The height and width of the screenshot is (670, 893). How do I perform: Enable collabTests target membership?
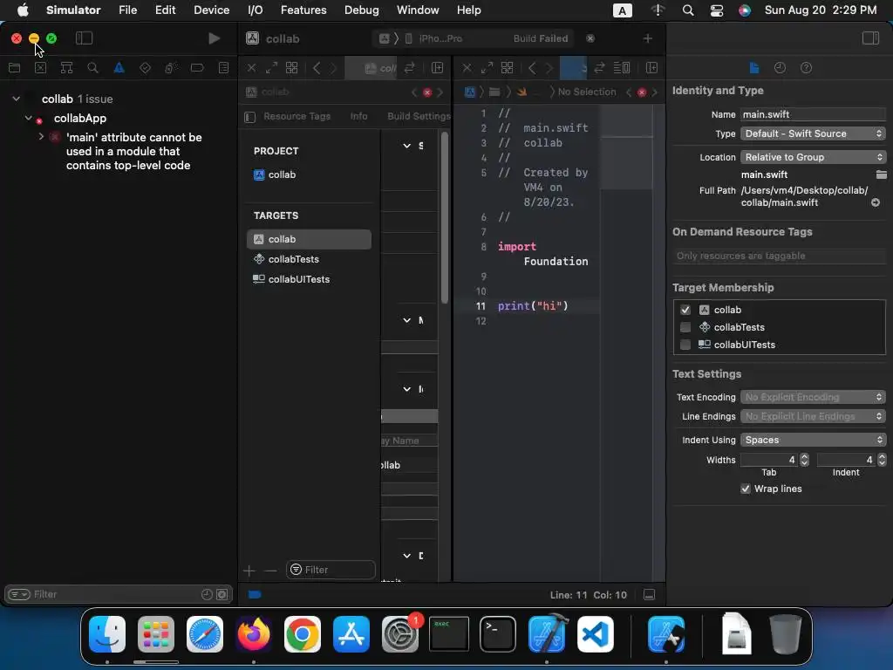[685, 327]
